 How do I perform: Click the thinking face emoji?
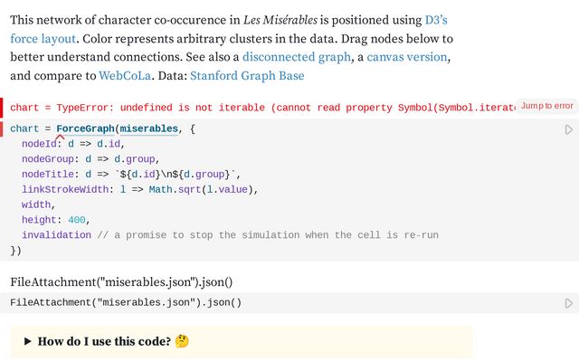[x=182, y=341]
